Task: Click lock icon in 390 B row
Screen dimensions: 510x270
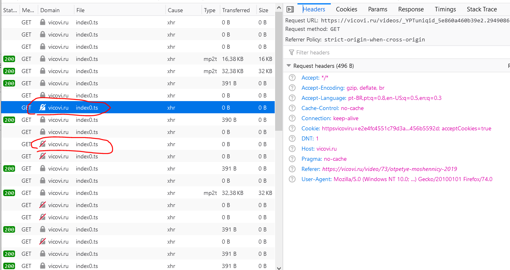Action: [x=43, y=120]
